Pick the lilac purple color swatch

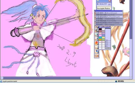click(103, 33)
